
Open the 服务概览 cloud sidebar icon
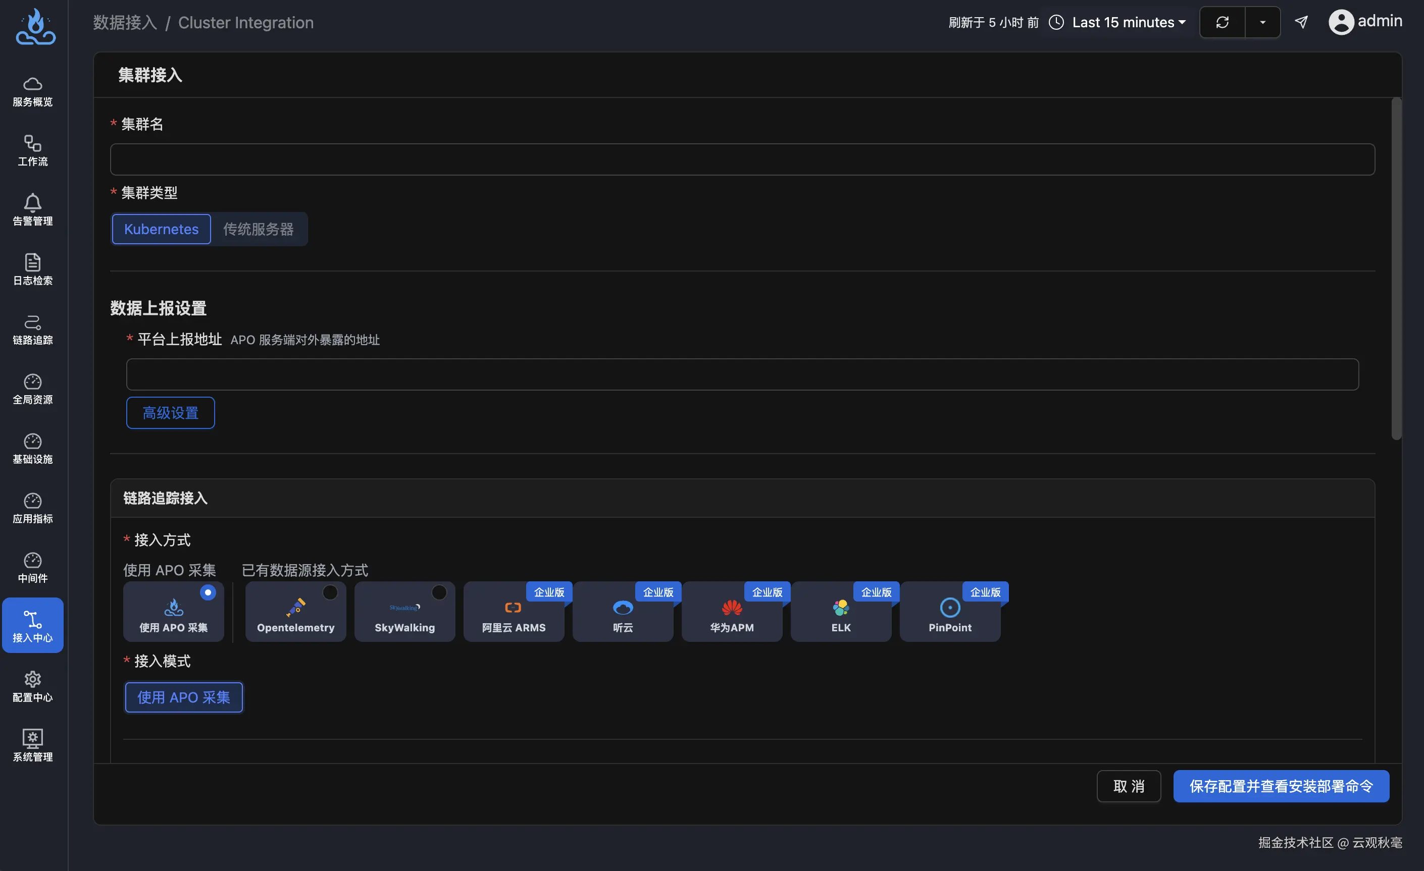click(32, 84)
